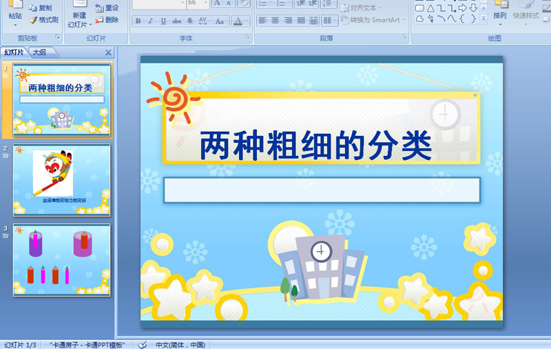
Task: Reset the slide with 重设
Action: click(107, 8)
